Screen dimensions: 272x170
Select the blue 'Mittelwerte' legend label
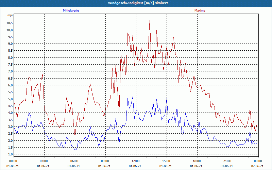(71, 11)
